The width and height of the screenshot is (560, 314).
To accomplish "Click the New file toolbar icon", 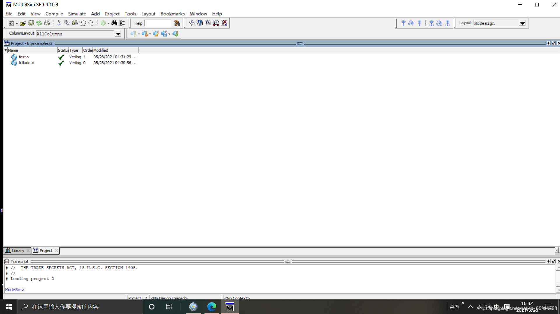I will 11,23.
